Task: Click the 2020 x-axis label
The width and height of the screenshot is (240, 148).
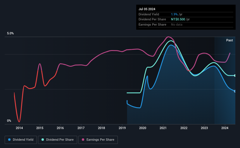Action: coord(143,128)
